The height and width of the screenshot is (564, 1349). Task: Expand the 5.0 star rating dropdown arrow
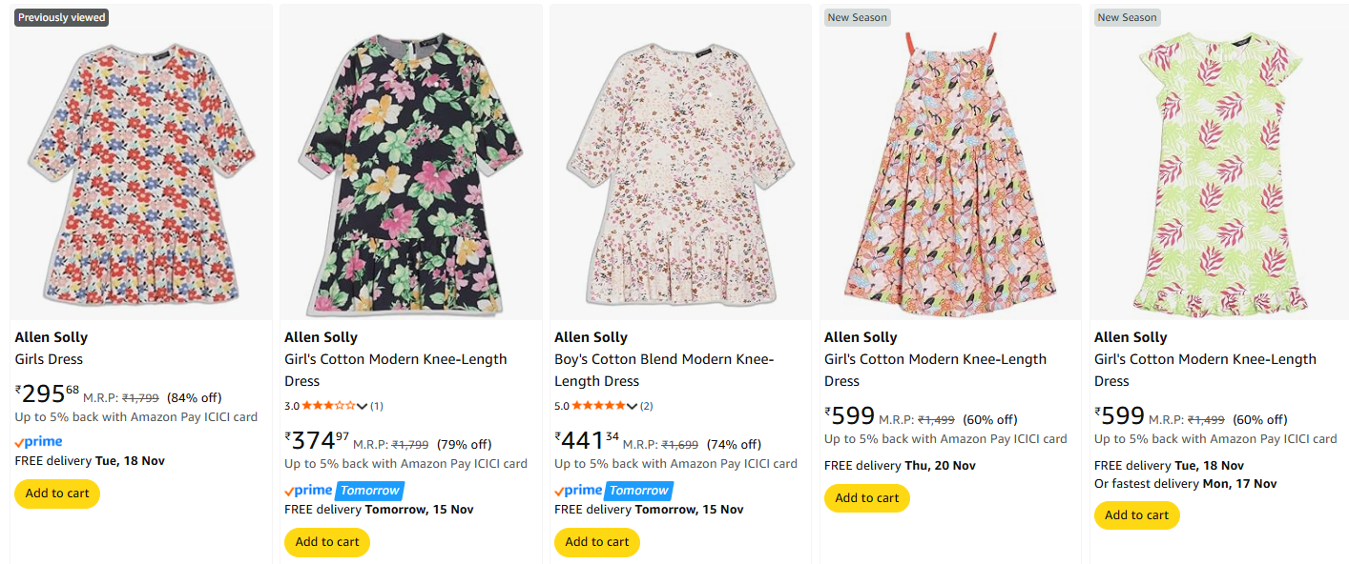(x=633, y=407)
